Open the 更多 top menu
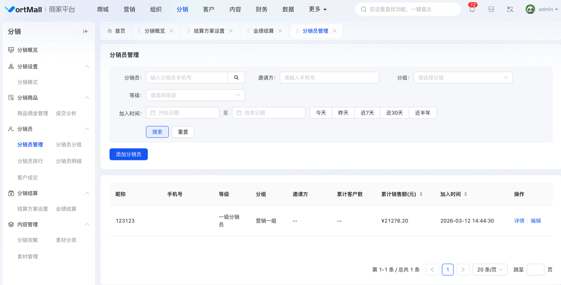This screenshot has width=561, height=285. click(x=317, y=9)
